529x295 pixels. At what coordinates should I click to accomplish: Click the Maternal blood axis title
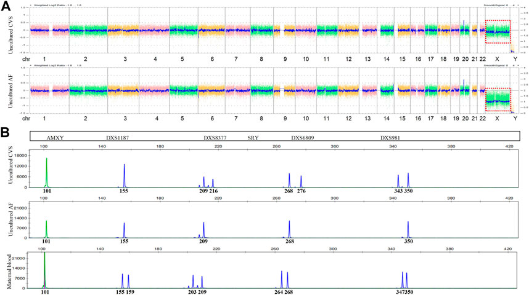point(9,272)
